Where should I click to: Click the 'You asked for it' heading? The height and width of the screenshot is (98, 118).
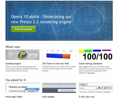click(x=16, y=80)
